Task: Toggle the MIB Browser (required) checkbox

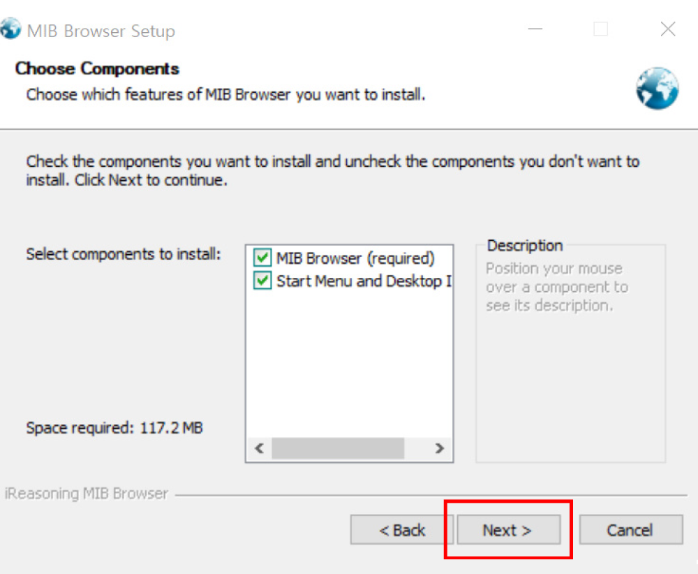Action: [262, 258]
